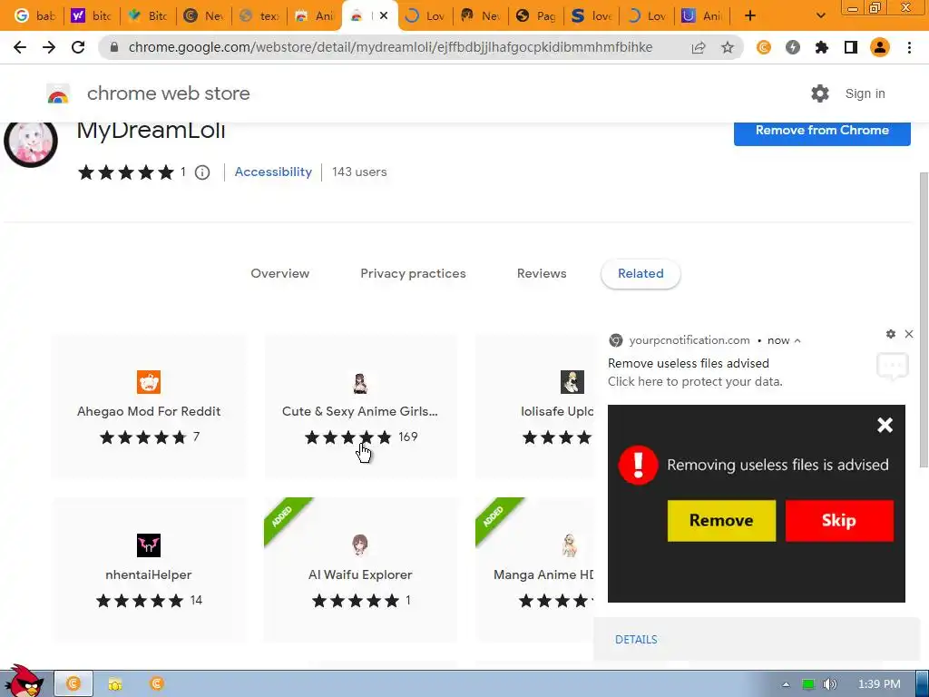Toggle the browser side panel
929x697 pixels.
[x=851, y=47]
